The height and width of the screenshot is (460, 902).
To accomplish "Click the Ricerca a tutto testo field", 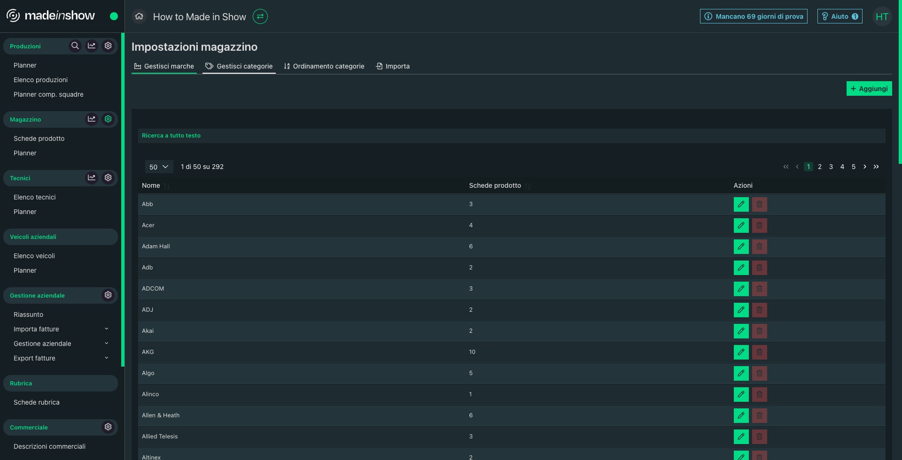I will (x=511, y=136).
